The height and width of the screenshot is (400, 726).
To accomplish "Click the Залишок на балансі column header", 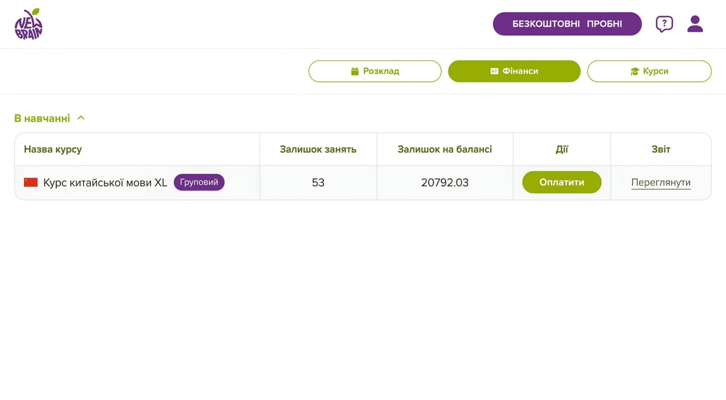I will coord(445,149).
